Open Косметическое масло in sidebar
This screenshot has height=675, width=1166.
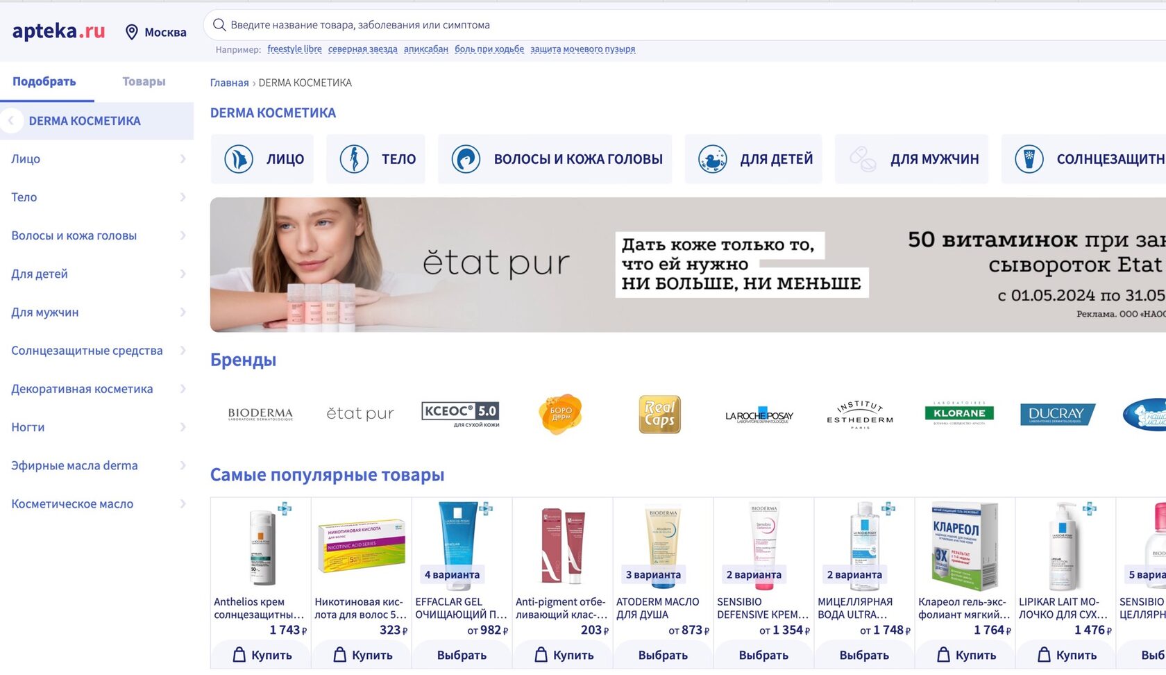click(x=72, y=504)
